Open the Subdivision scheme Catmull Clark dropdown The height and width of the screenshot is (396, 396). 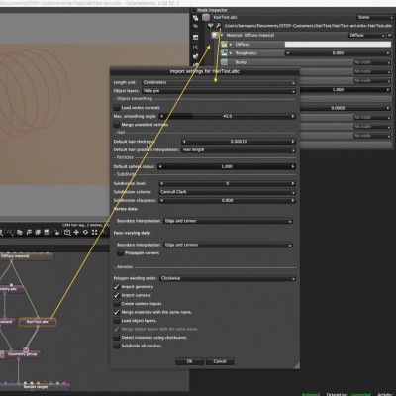click(x=228, y=192)
